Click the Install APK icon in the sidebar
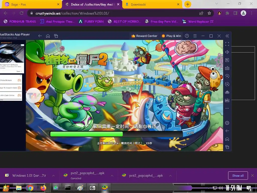 (x=227, y=100)
